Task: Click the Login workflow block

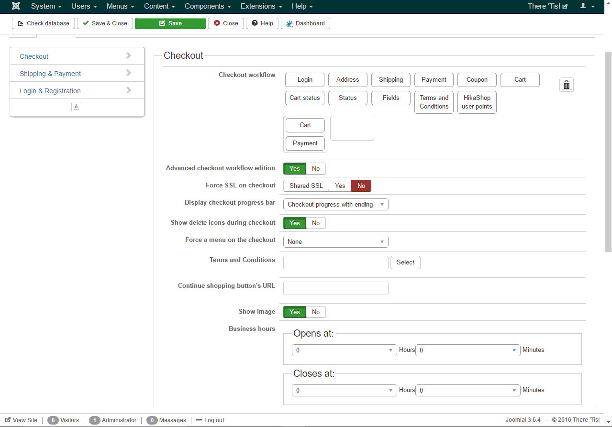Action: pyautogui.click(x=305, y=79)
